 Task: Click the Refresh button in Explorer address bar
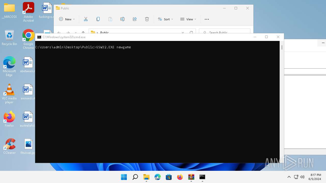(191, 33)
